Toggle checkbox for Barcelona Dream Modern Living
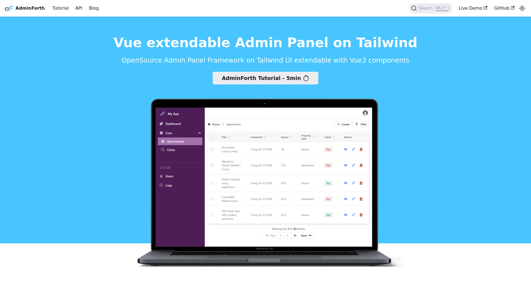The width and height of the screenshot is (531, 298). tap(212, 165)
